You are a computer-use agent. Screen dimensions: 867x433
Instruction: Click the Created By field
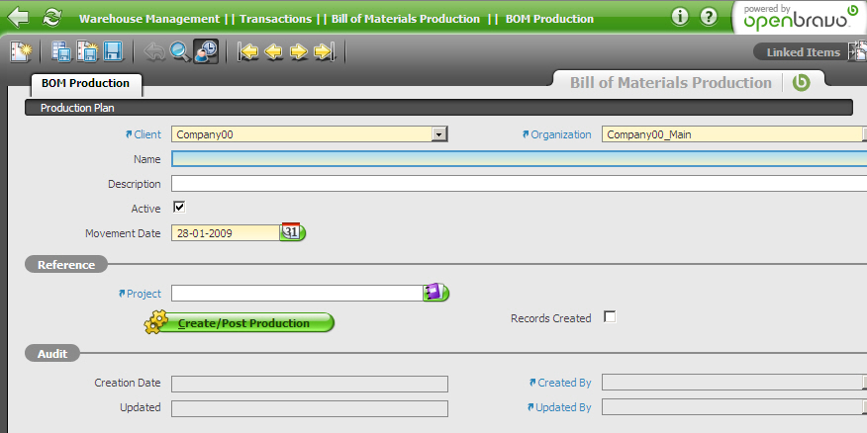pos(734,383)
